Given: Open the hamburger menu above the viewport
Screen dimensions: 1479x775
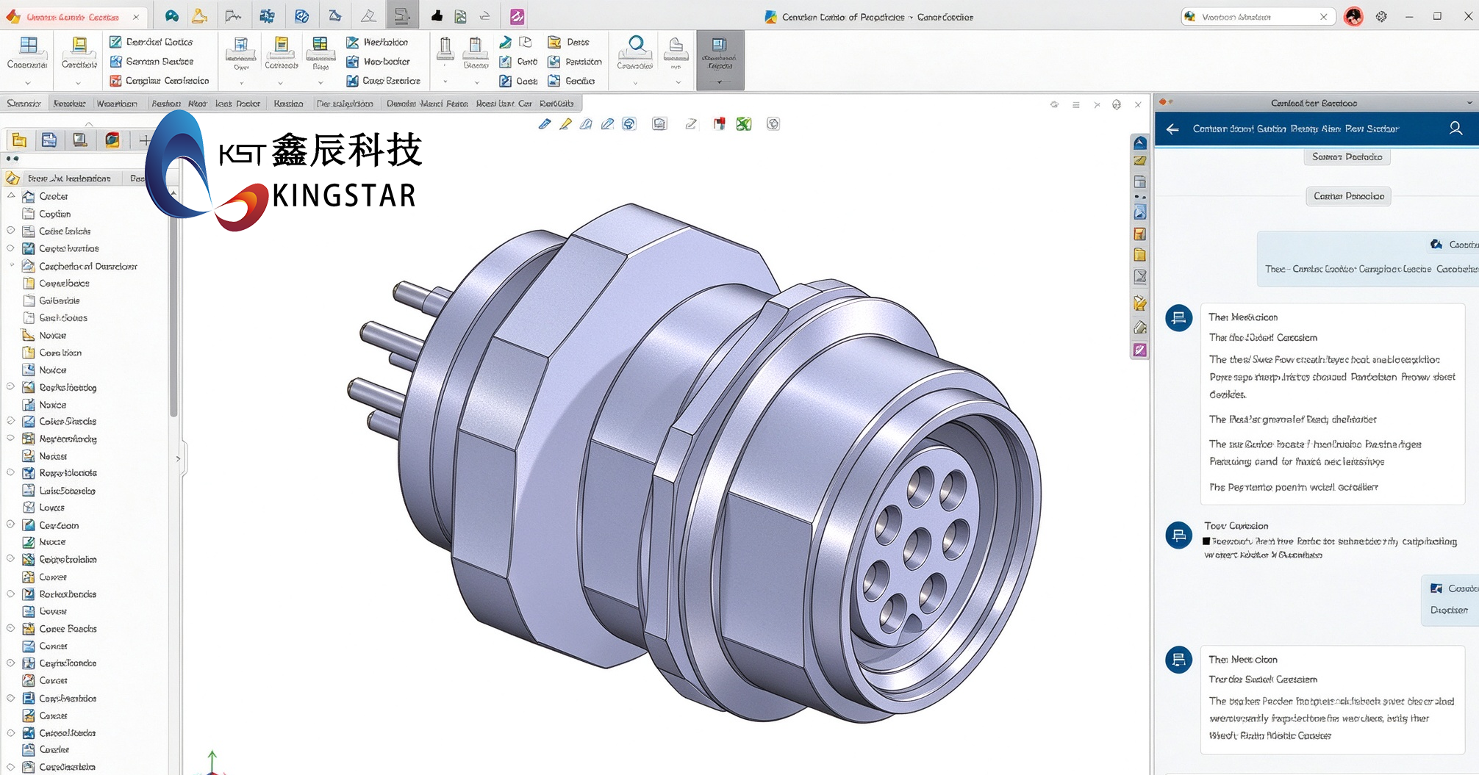Looking at the screenshot, I should tap(1075, 105).
